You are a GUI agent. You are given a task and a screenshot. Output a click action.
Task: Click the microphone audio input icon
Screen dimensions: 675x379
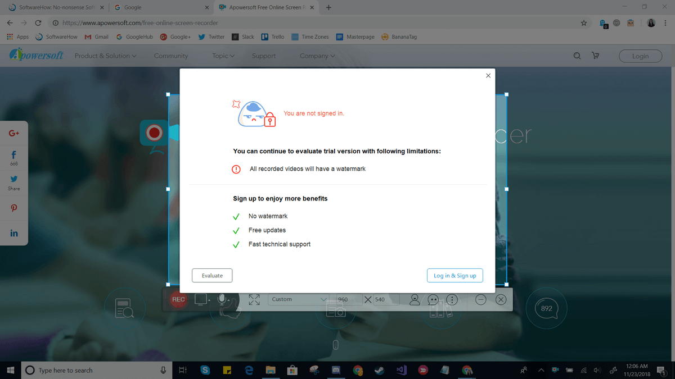pos(222,300)
